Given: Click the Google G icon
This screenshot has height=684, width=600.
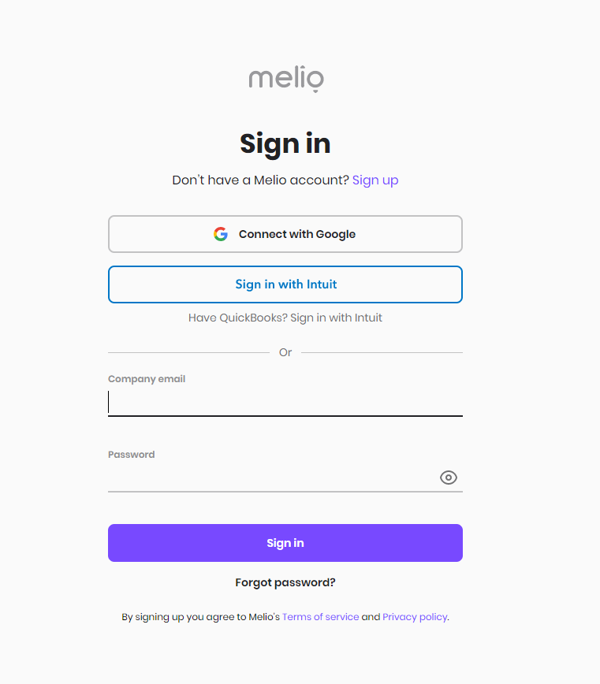Looking at the screenshot, I should (221, 234).
